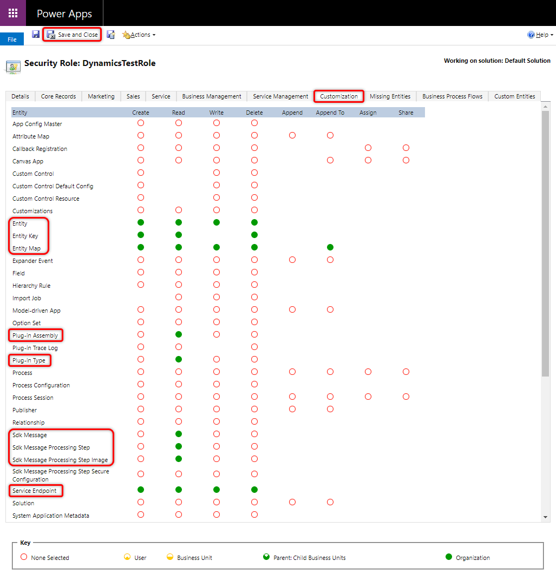Click the Security Role icon beside the title
This screenshot has height=574, width=556.
point(13,67)
